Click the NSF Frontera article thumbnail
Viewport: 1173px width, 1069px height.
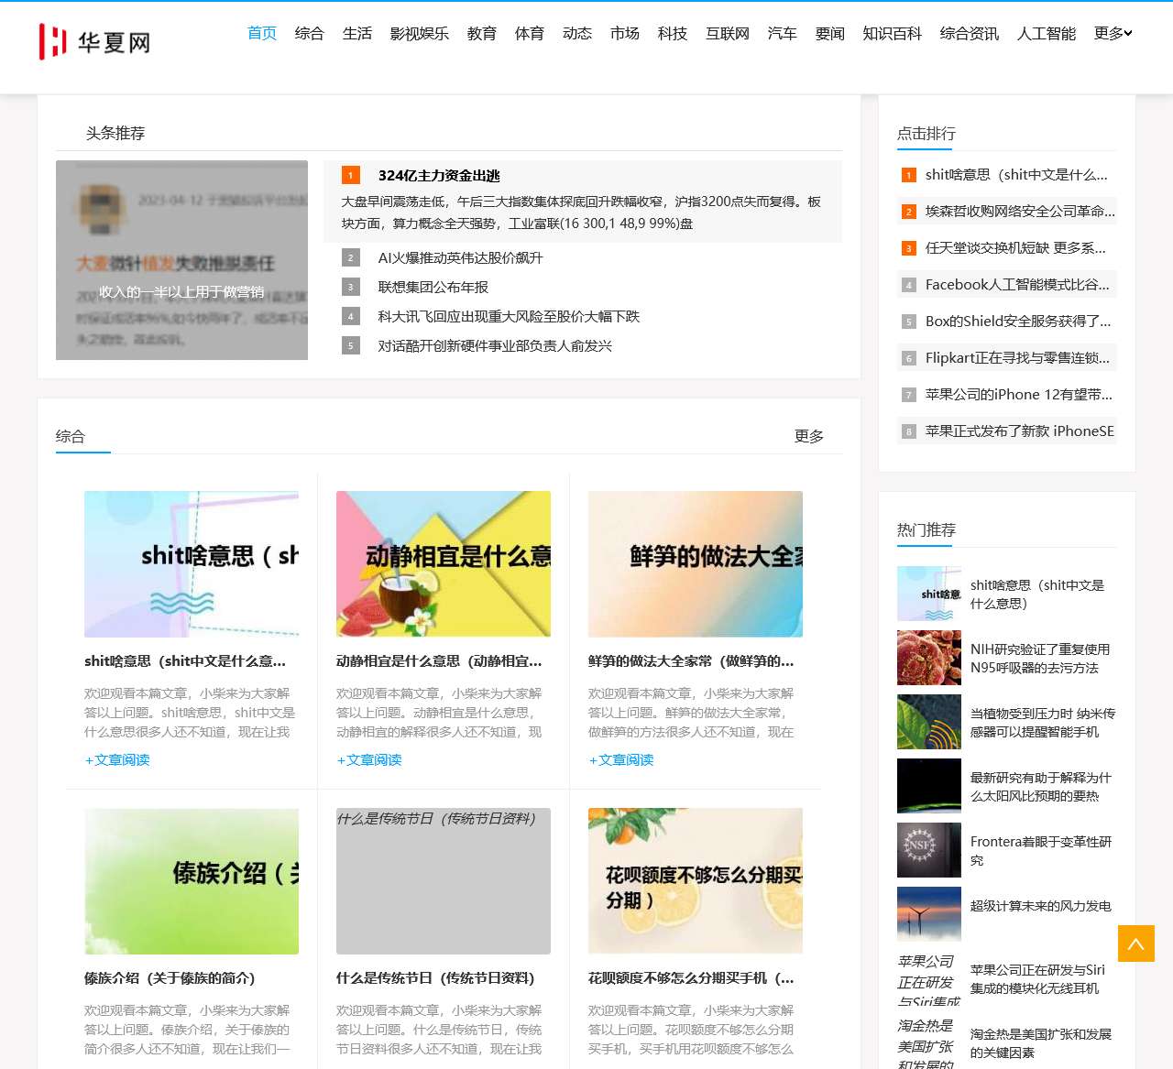[929, 850]
